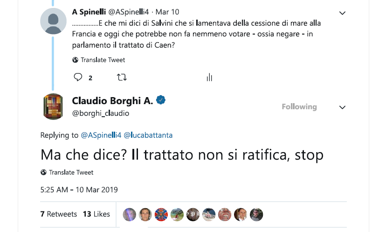Open the @borghi_claudio handle
Image resolution: width=372 pixels, height=232 pixels.
[101, 113]
